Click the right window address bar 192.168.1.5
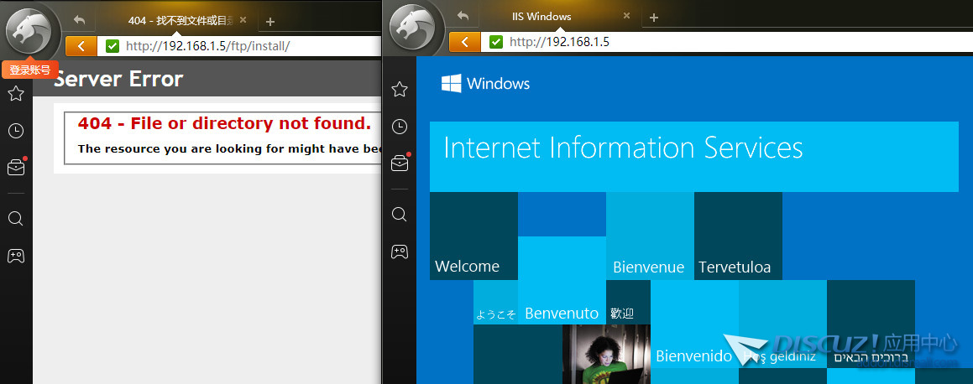The width and height of the screenshot is (973, 384). [727, 41]
